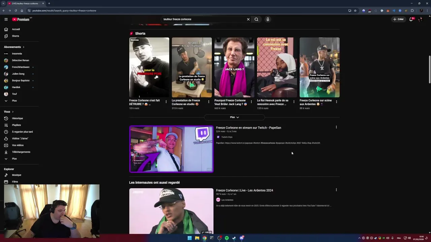
Task: Open Short options for 'Pourquoi Freeze Corleone Veut'
Action: (x=251, y=102)
